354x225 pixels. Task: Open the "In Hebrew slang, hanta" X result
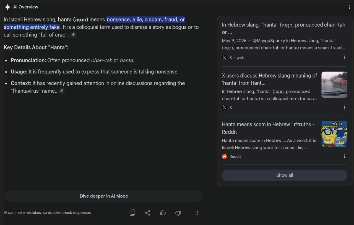tap(283, 28)
